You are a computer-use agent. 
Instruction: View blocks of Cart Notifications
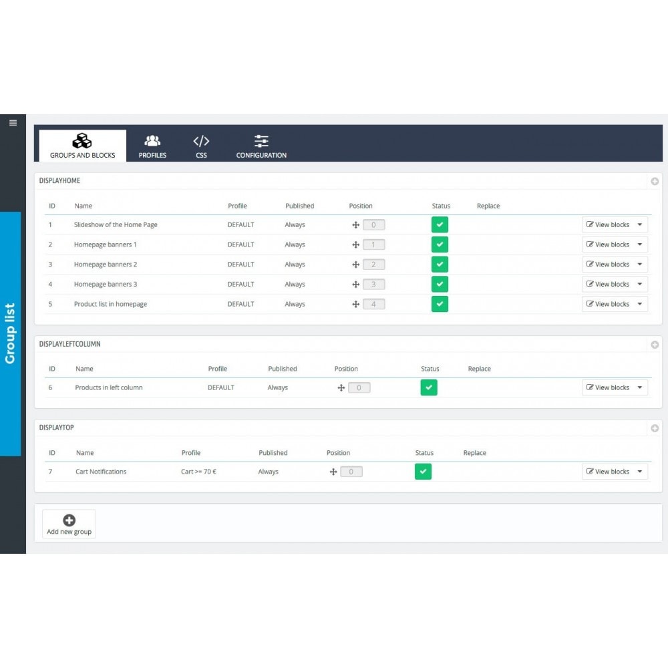click(607, 471)
